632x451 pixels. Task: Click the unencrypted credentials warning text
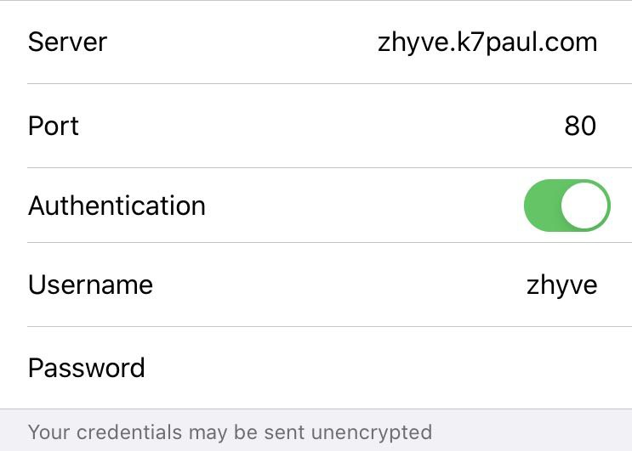click(x=230, y=431)
